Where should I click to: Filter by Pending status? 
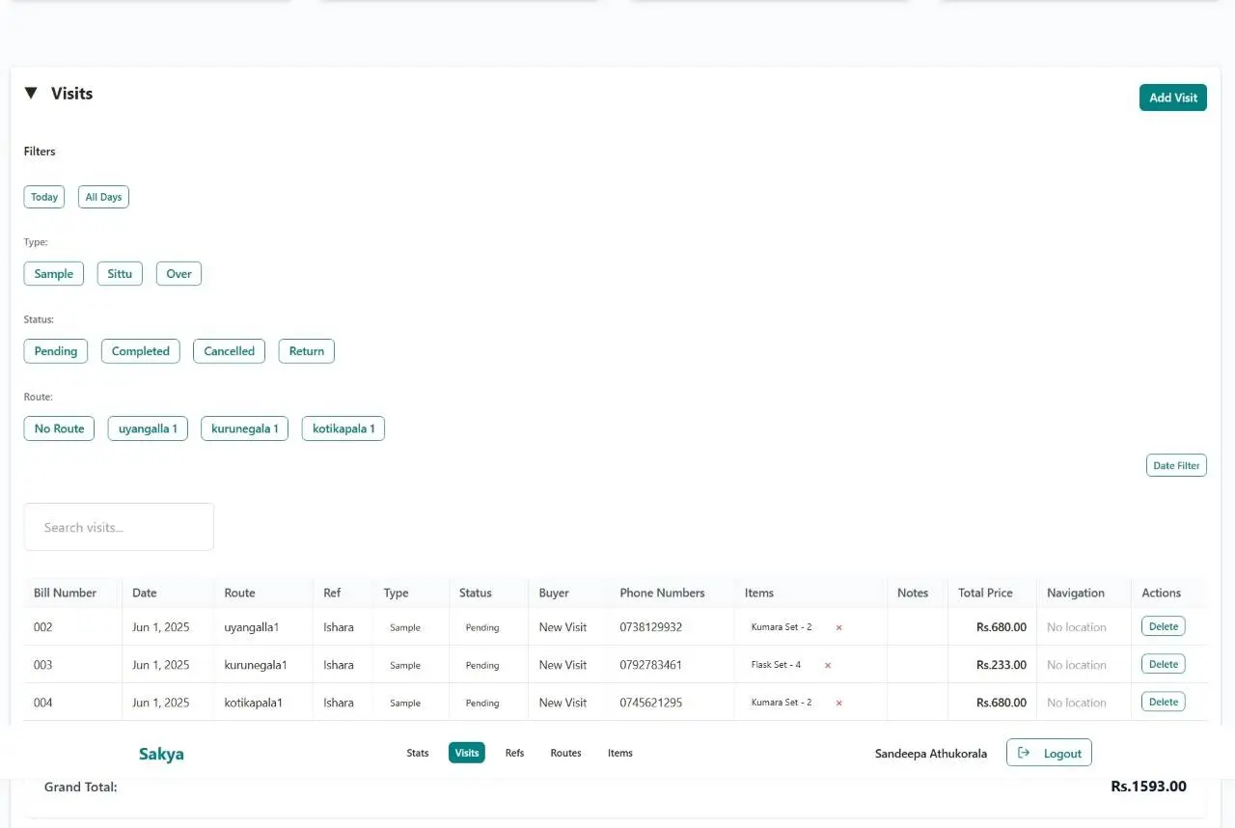click(x=56, y=351)
